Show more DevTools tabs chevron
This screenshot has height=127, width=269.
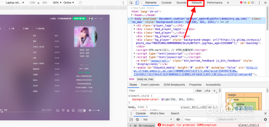[x=228, y=3]
